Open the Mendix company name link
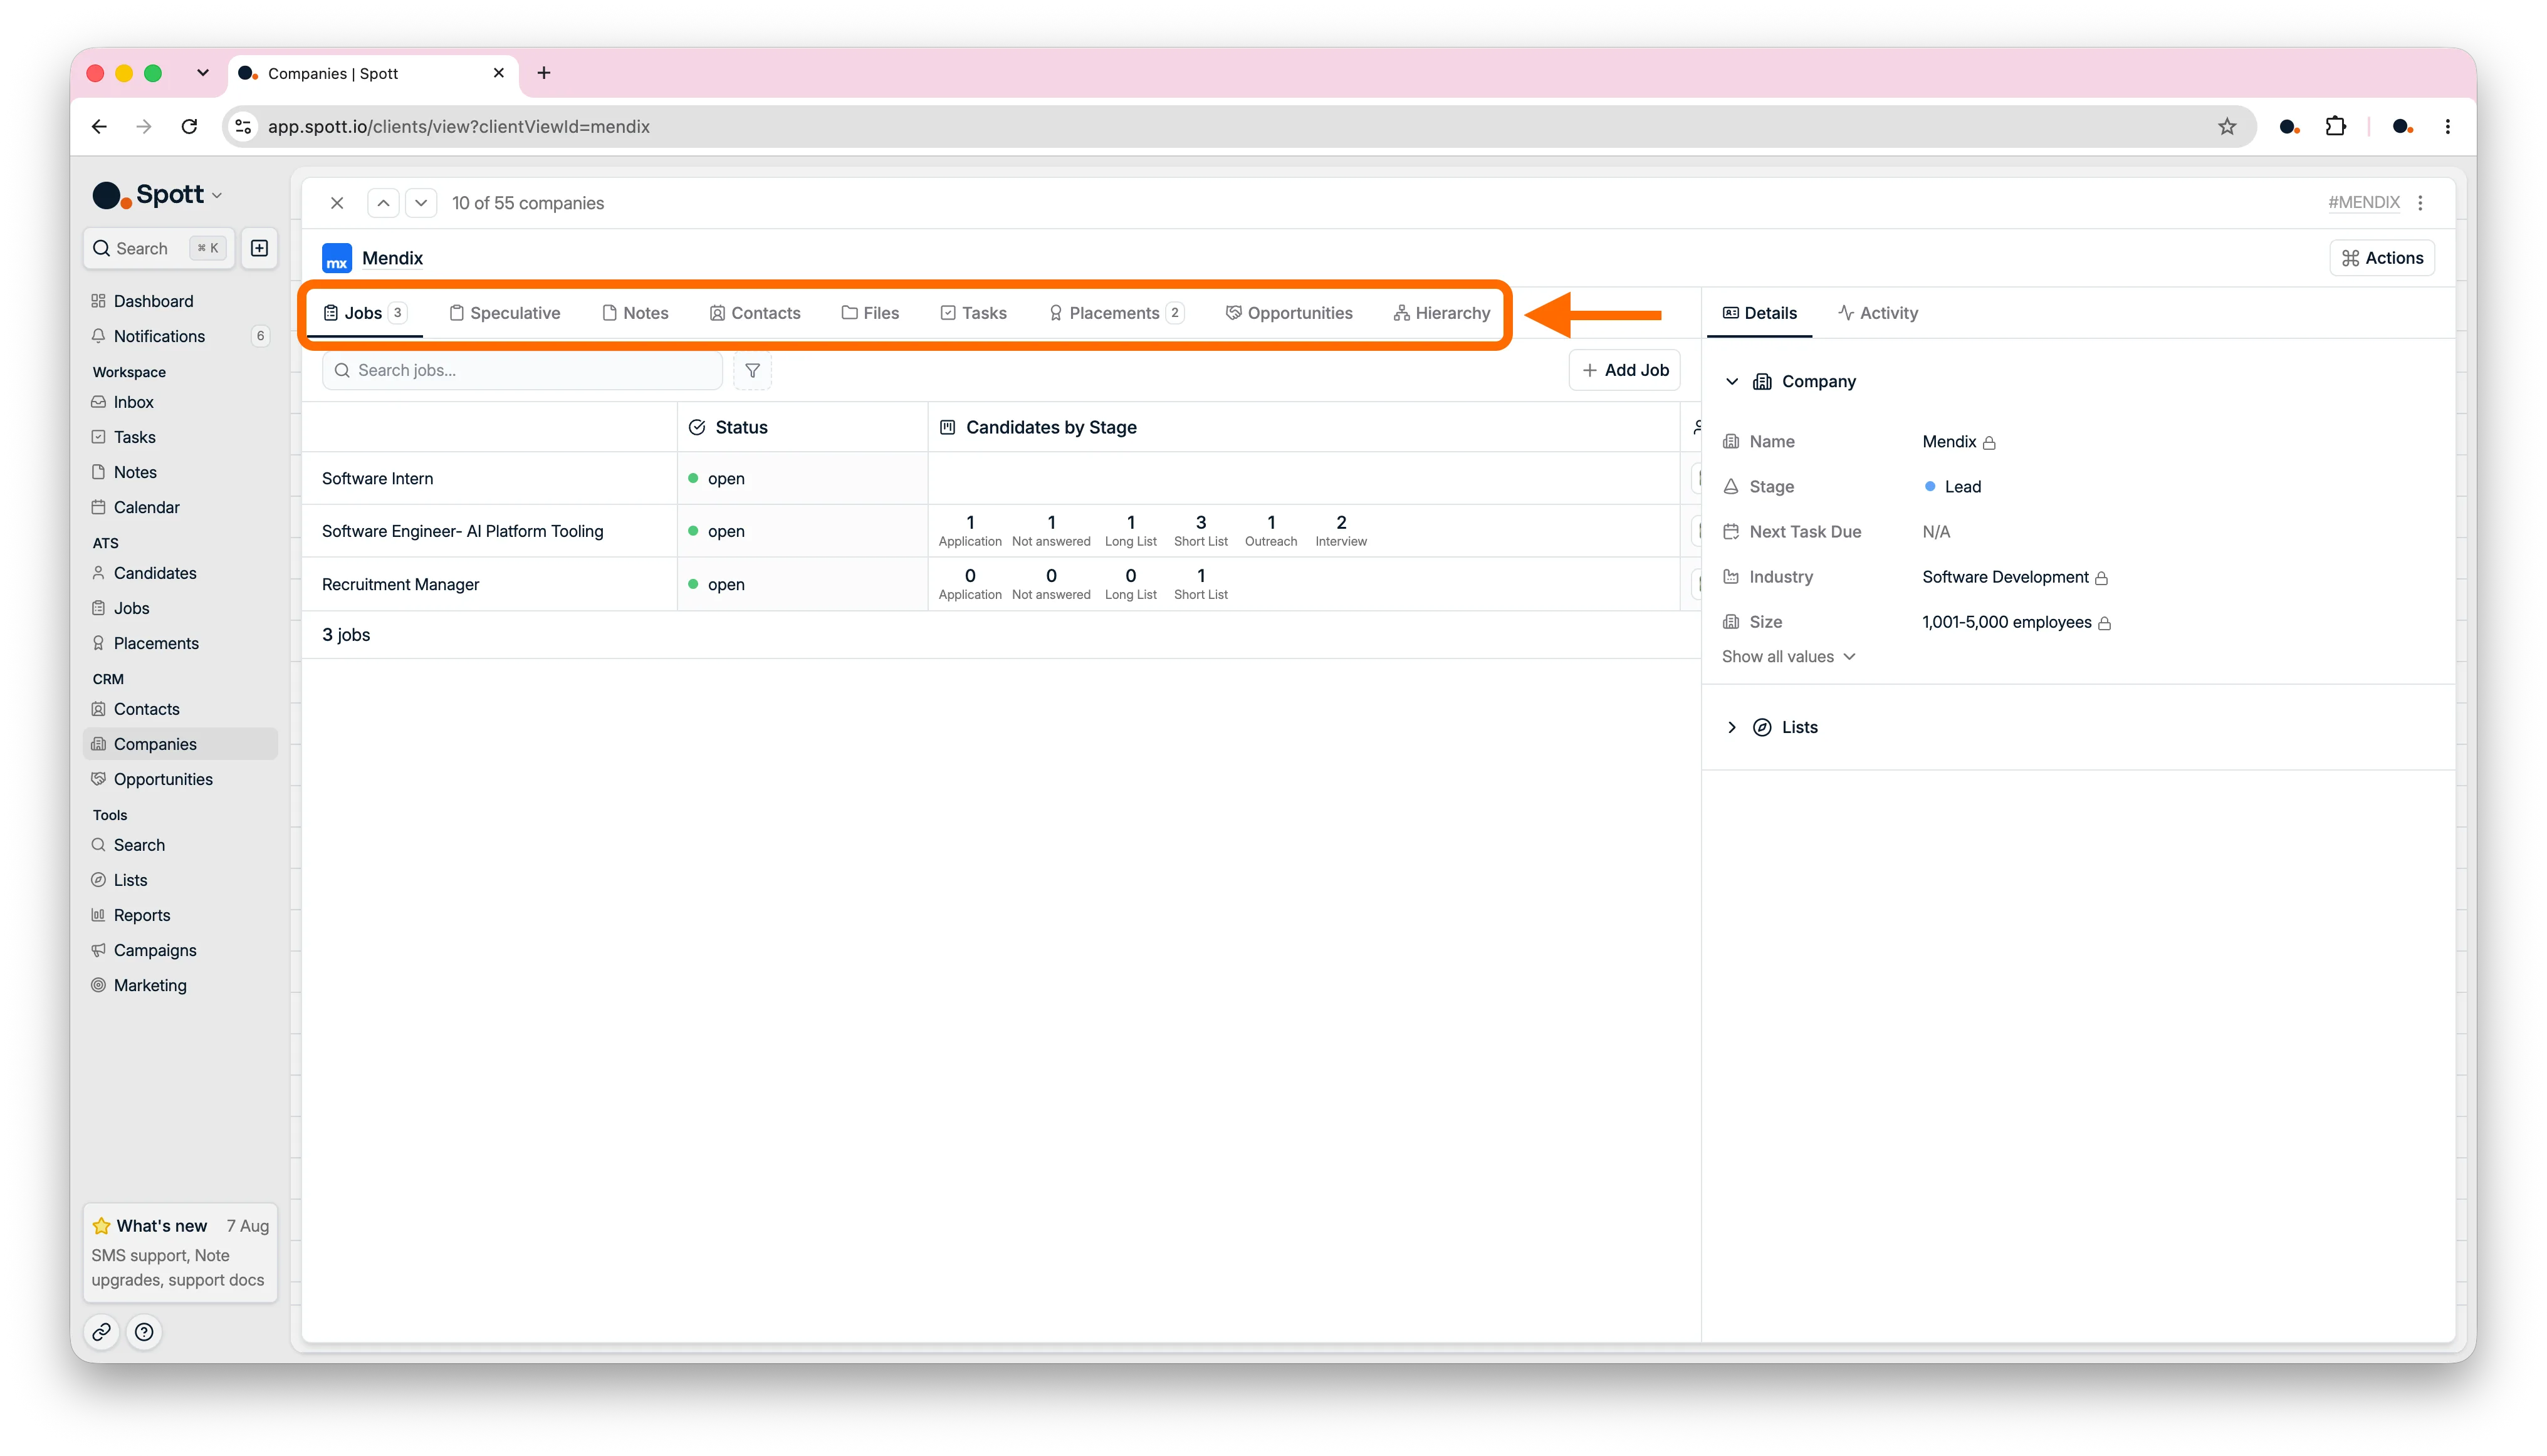2547x1456 pixels. click(392, 258)
